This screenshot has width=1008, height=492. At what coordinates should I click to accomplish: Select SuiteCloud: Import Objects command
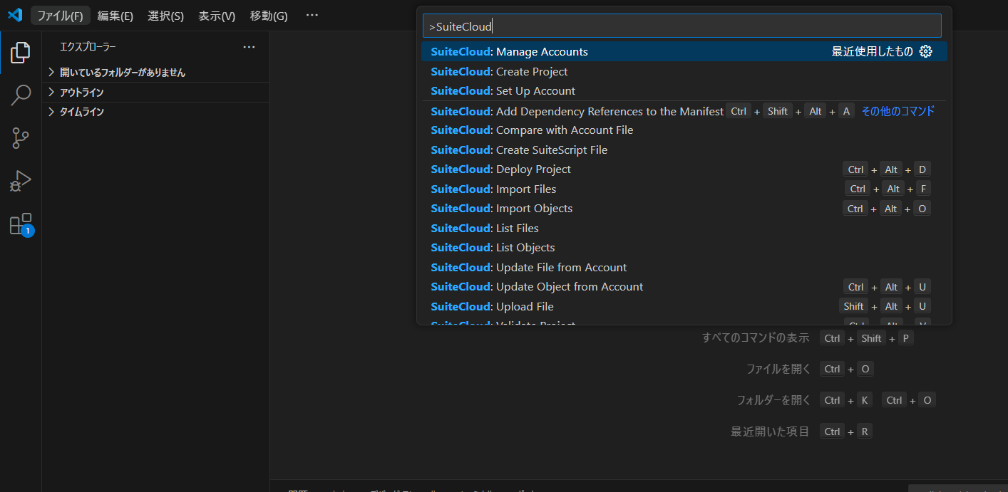[x=684, y=209]
